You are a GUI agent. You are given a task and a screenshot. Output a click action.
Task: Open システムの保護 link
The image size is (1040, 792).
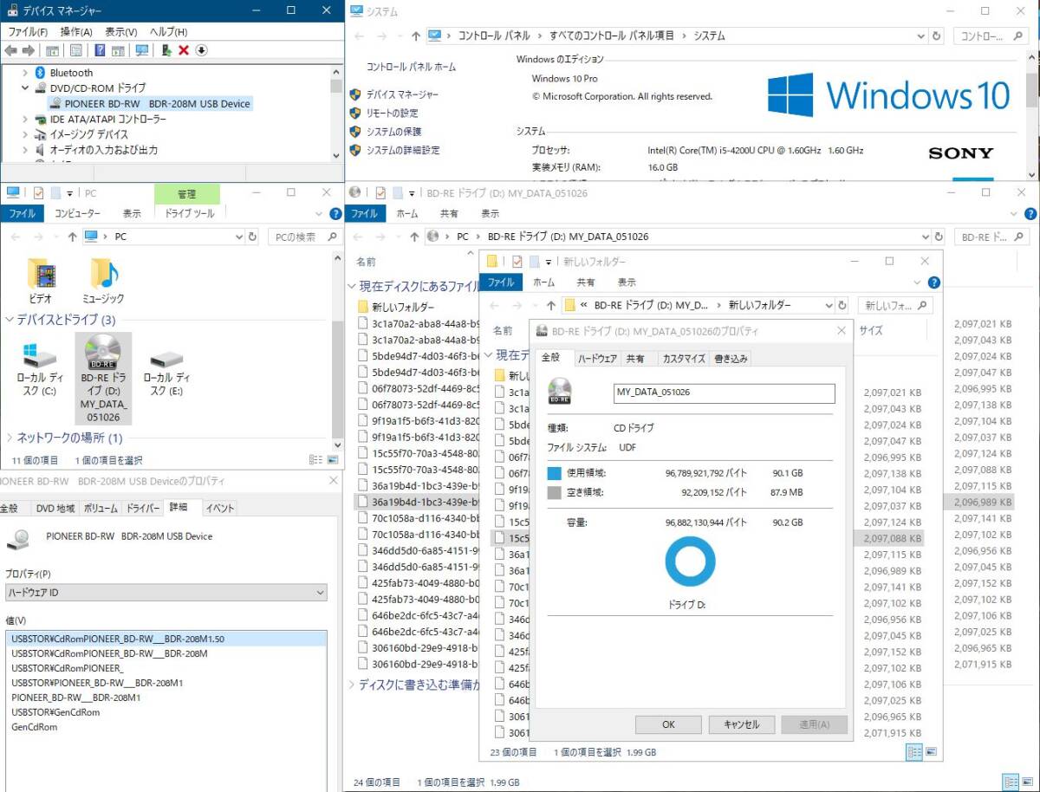click(x=393, y=132)
